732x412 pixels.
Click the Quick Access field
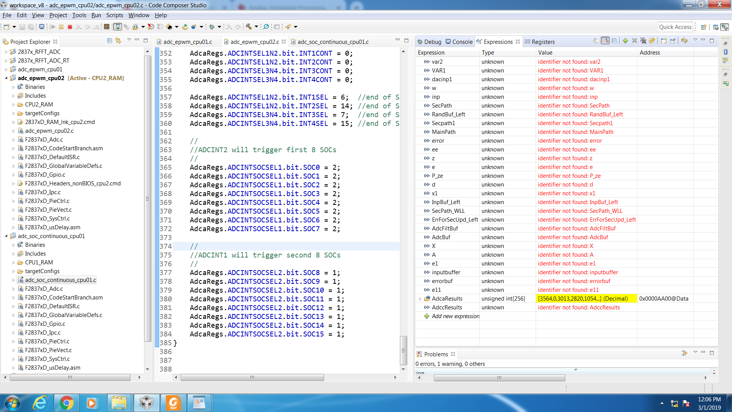(675, 27)
